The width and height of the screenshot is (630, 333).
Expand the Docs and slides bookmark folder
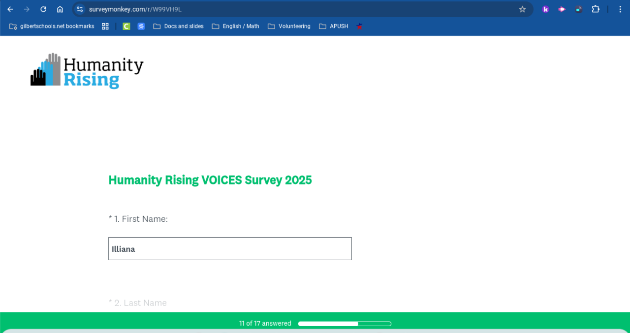[x=178, y=27]
